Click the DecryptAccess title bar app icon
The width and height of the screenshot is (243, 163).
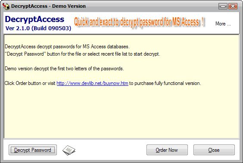click(x=6, y=6)
